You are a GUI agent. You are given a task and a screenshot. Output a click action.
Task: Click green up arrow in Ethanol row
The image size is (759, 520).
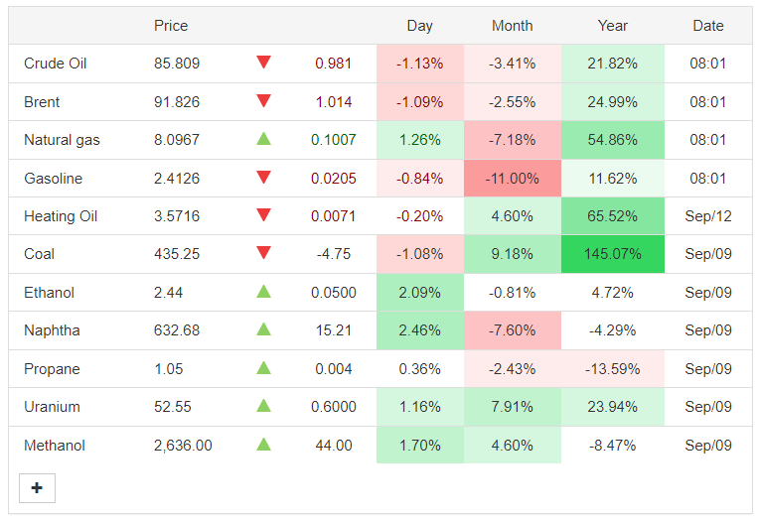pyautogui.click(x=264, y=292)
